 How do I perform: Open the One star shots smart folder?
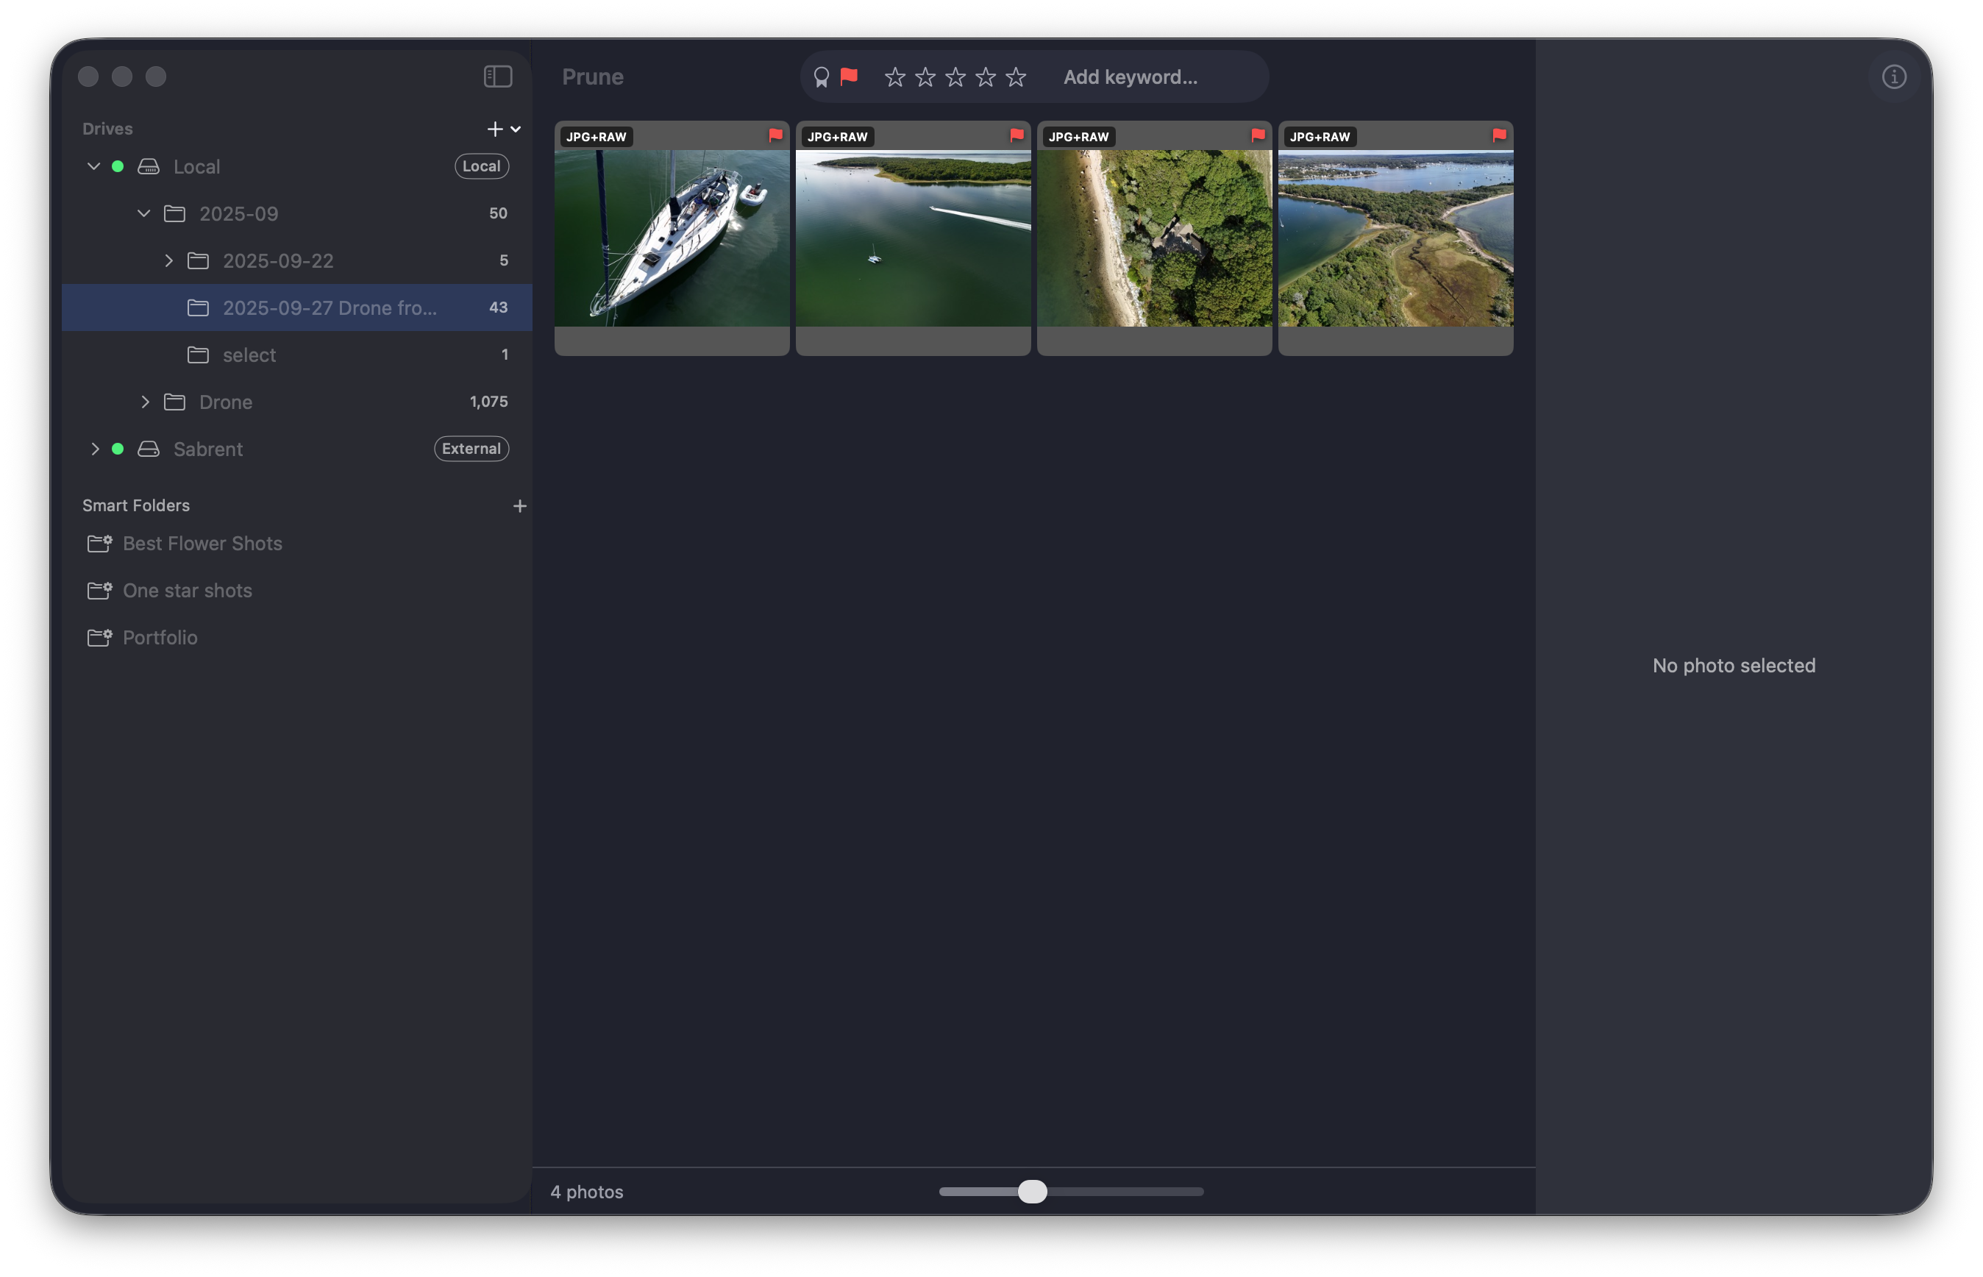click(x=296, y=591)
